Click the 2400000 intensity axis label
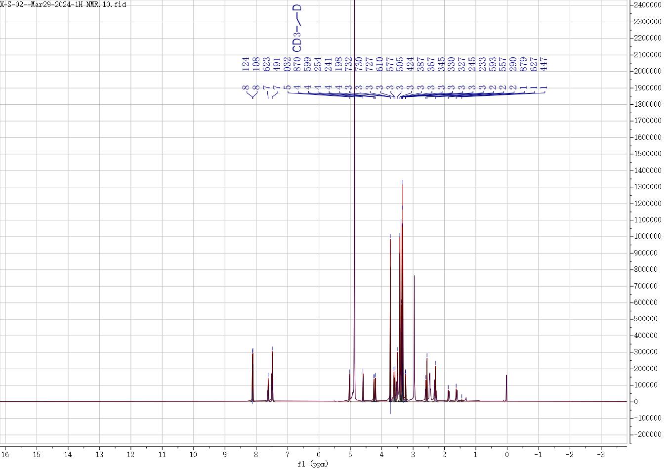 646,5
